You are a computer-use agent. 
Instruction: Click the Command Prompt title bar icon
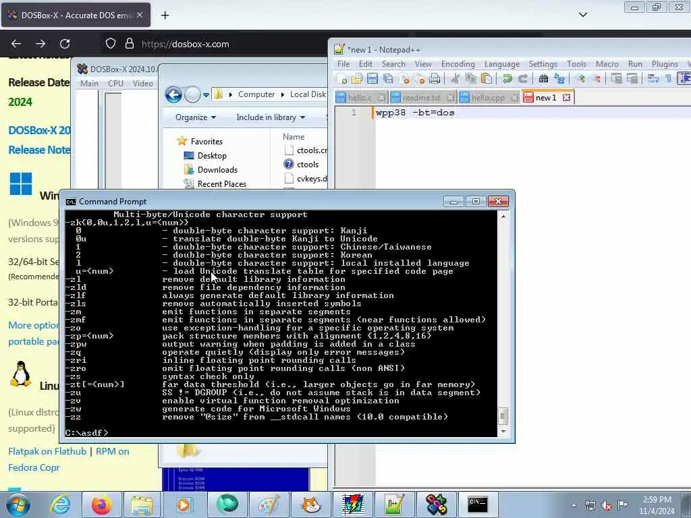pyautogui.click(x=70, y=202)
